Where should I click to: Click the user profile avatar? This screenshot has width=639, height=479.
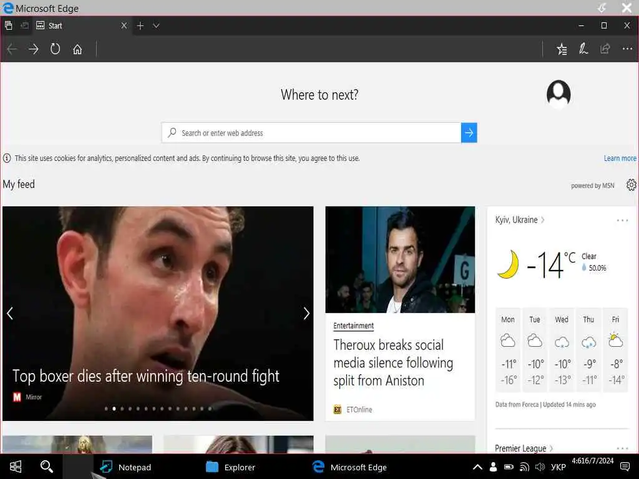559,95
